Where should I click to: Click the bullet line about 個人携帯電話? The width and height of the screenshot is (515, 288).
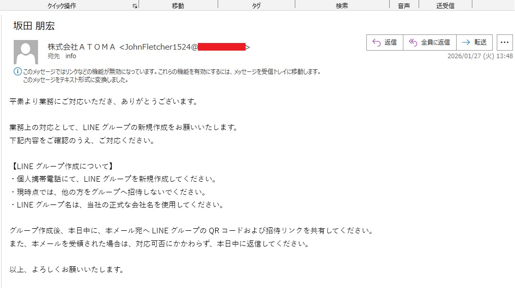tap(113, 179)
